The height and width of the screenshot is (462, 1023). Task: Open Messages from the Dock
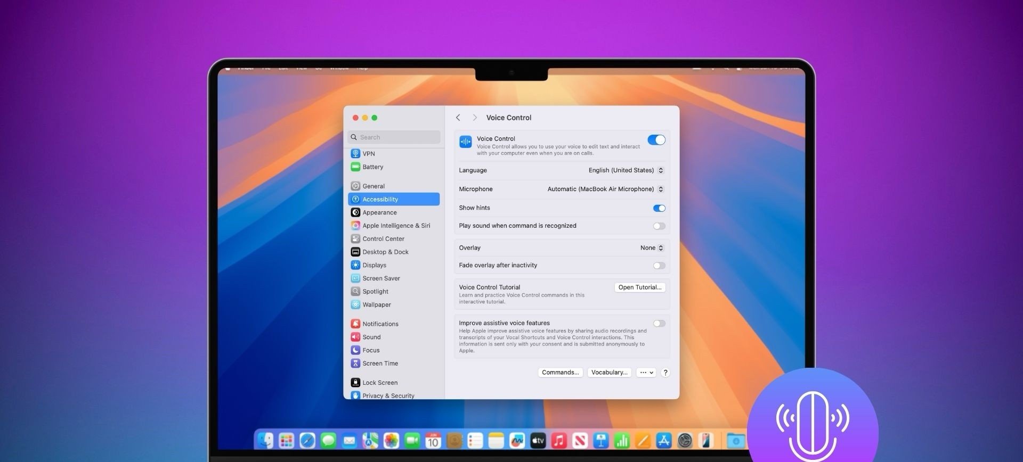point(328,440)
